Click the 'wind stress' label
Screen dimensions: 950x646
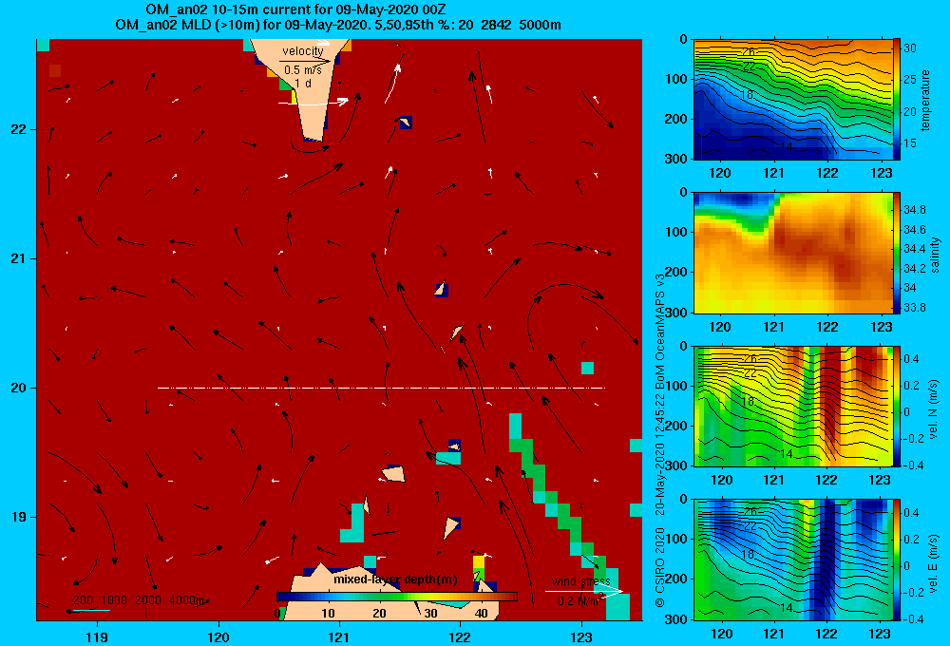click(x=581, y=581)
